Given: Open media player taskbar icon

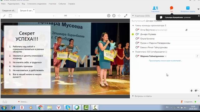Looking at the screenshot, I should click(31, 108).
